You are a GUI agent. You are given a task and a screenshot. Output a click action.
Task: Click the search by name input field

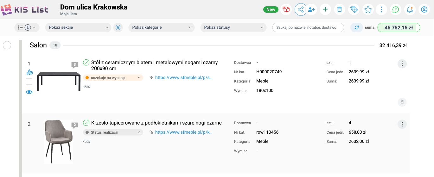click(308, 27)
